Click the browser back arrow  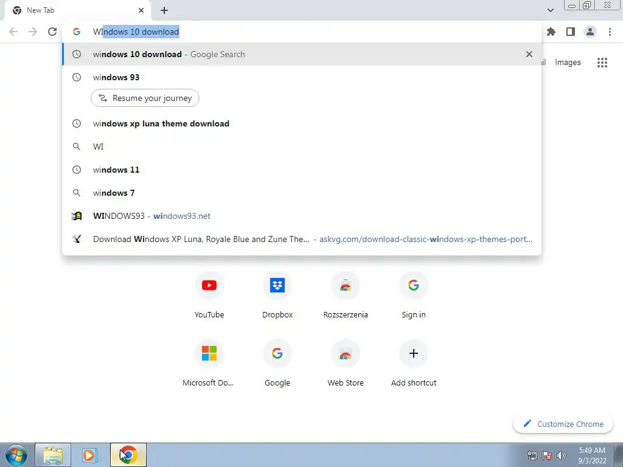pos(13,32)
